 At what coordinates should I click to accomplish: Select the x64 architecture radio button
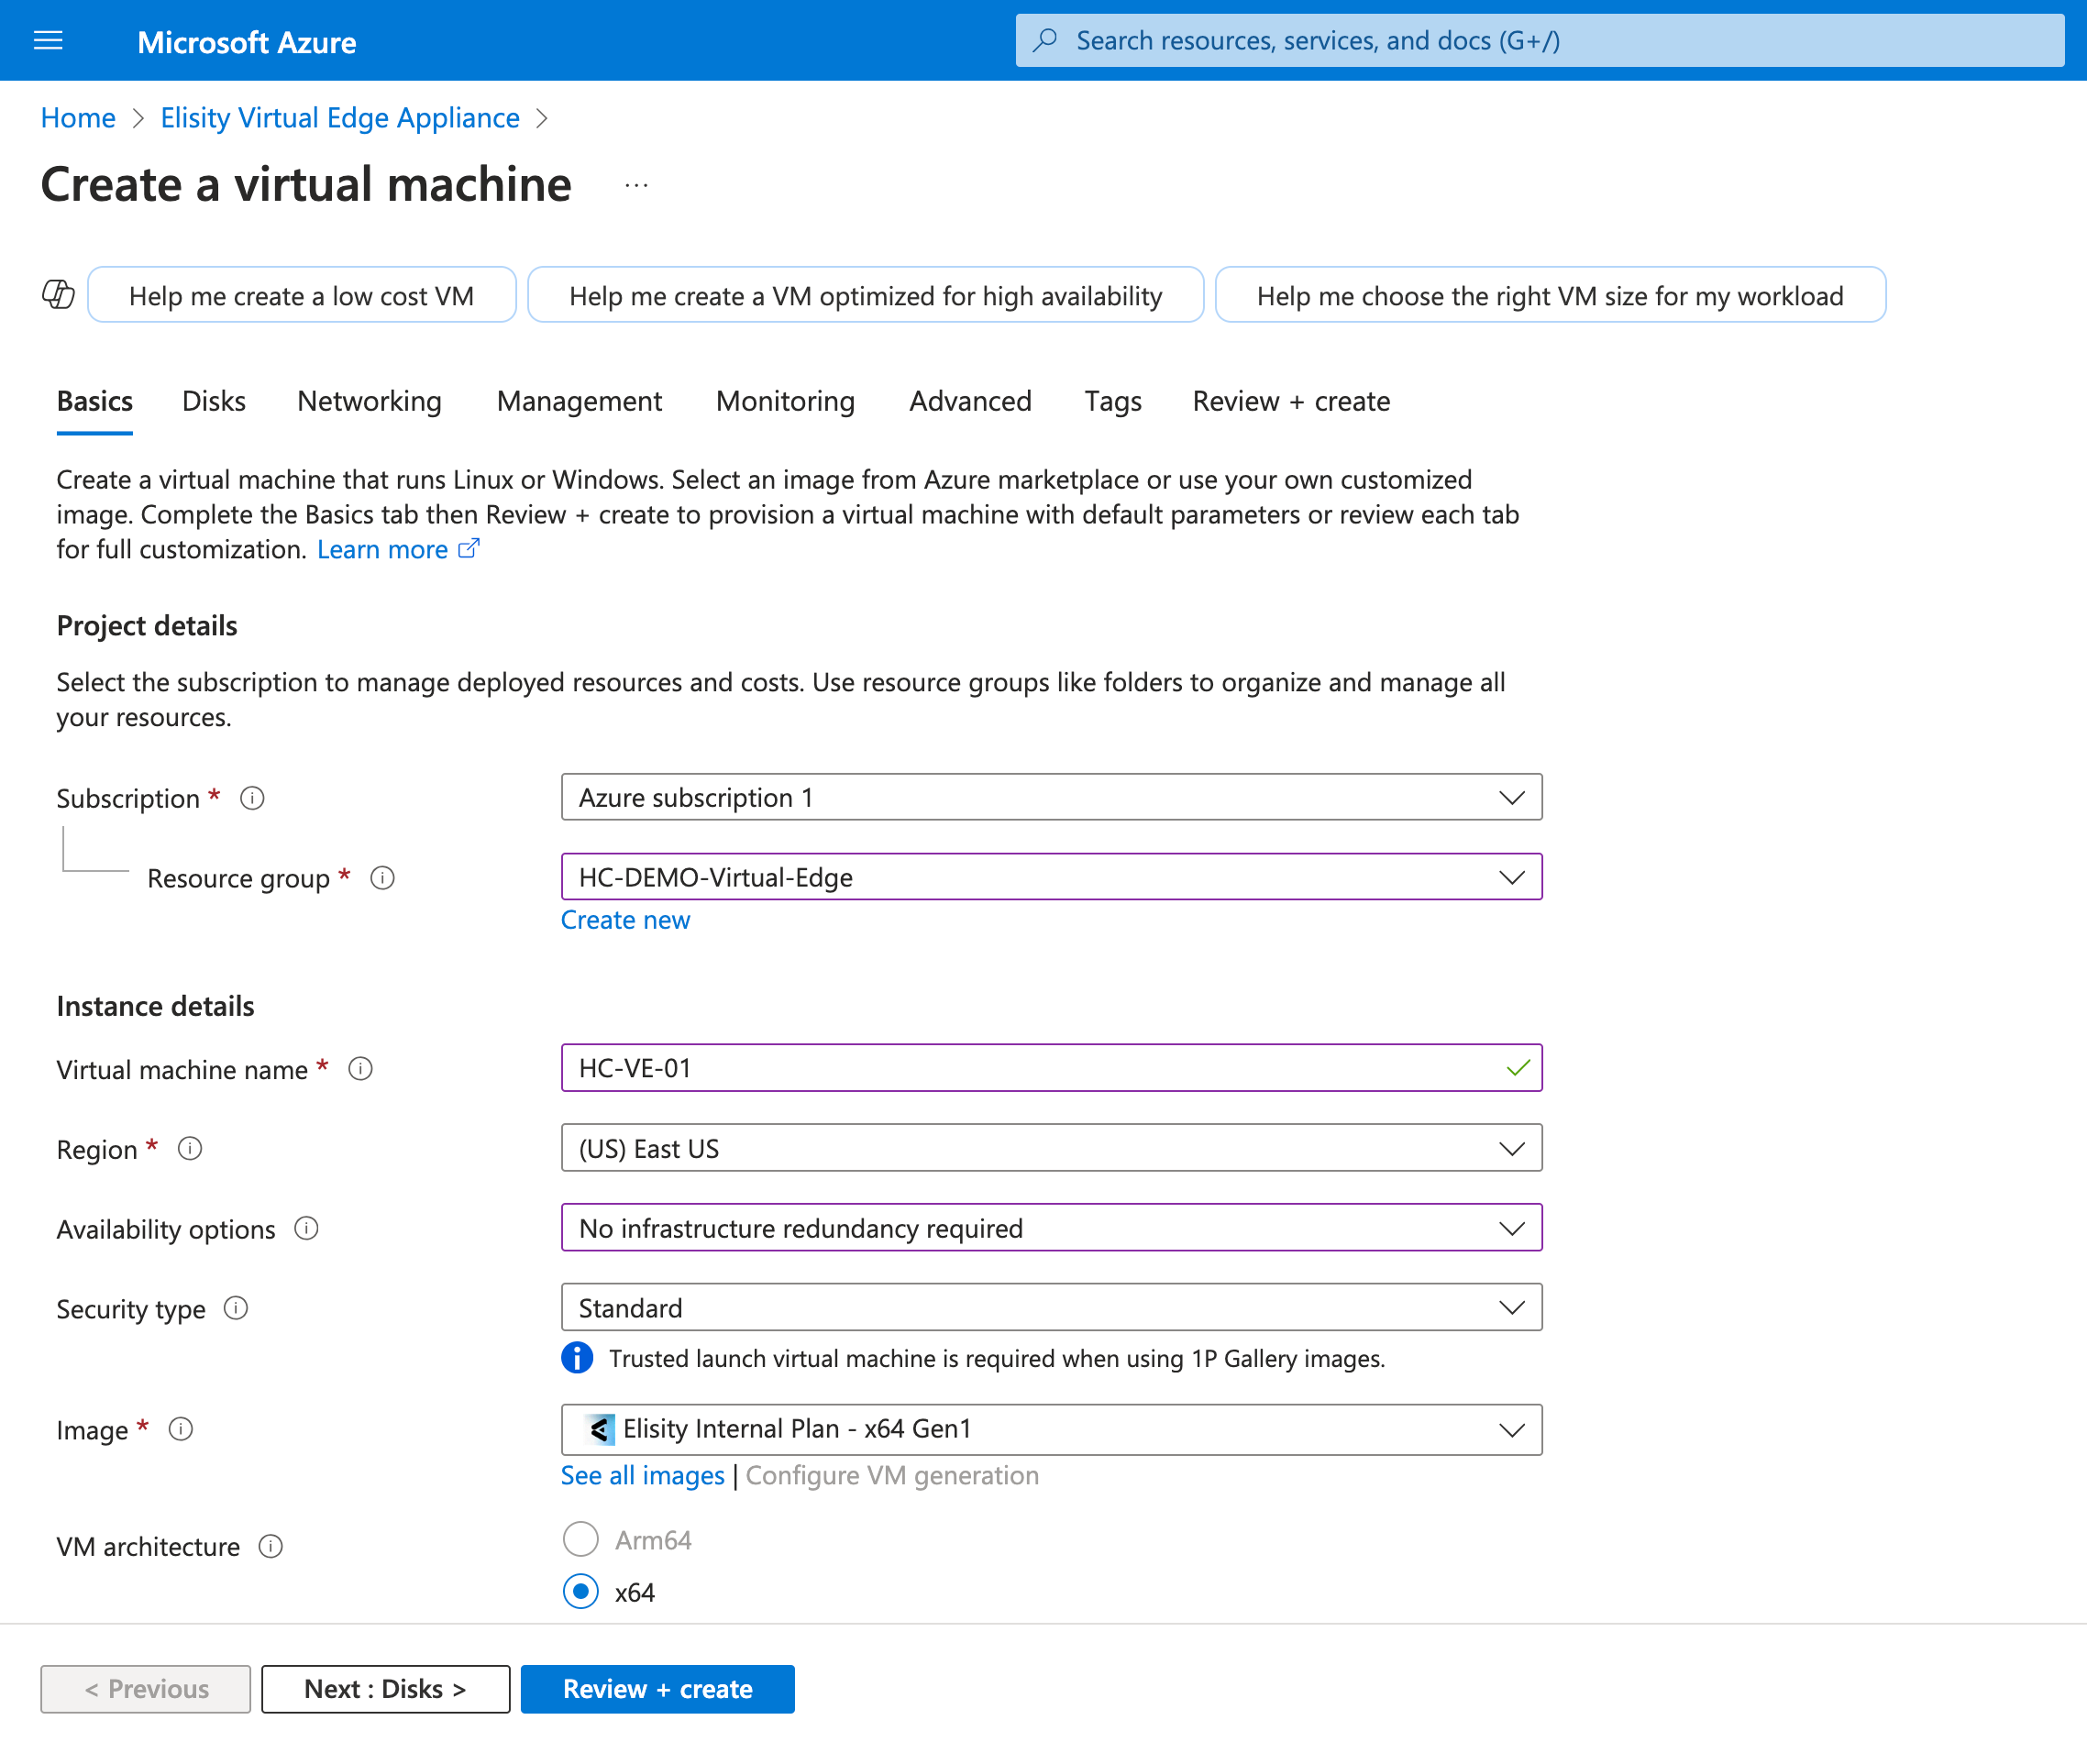coord(581,1591)
